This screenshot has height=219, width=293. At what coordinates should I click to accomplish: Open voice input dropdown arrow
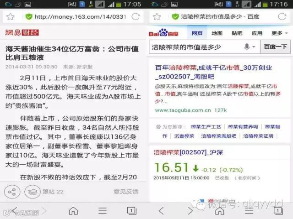pyautogui.click(x=254, y=47)
